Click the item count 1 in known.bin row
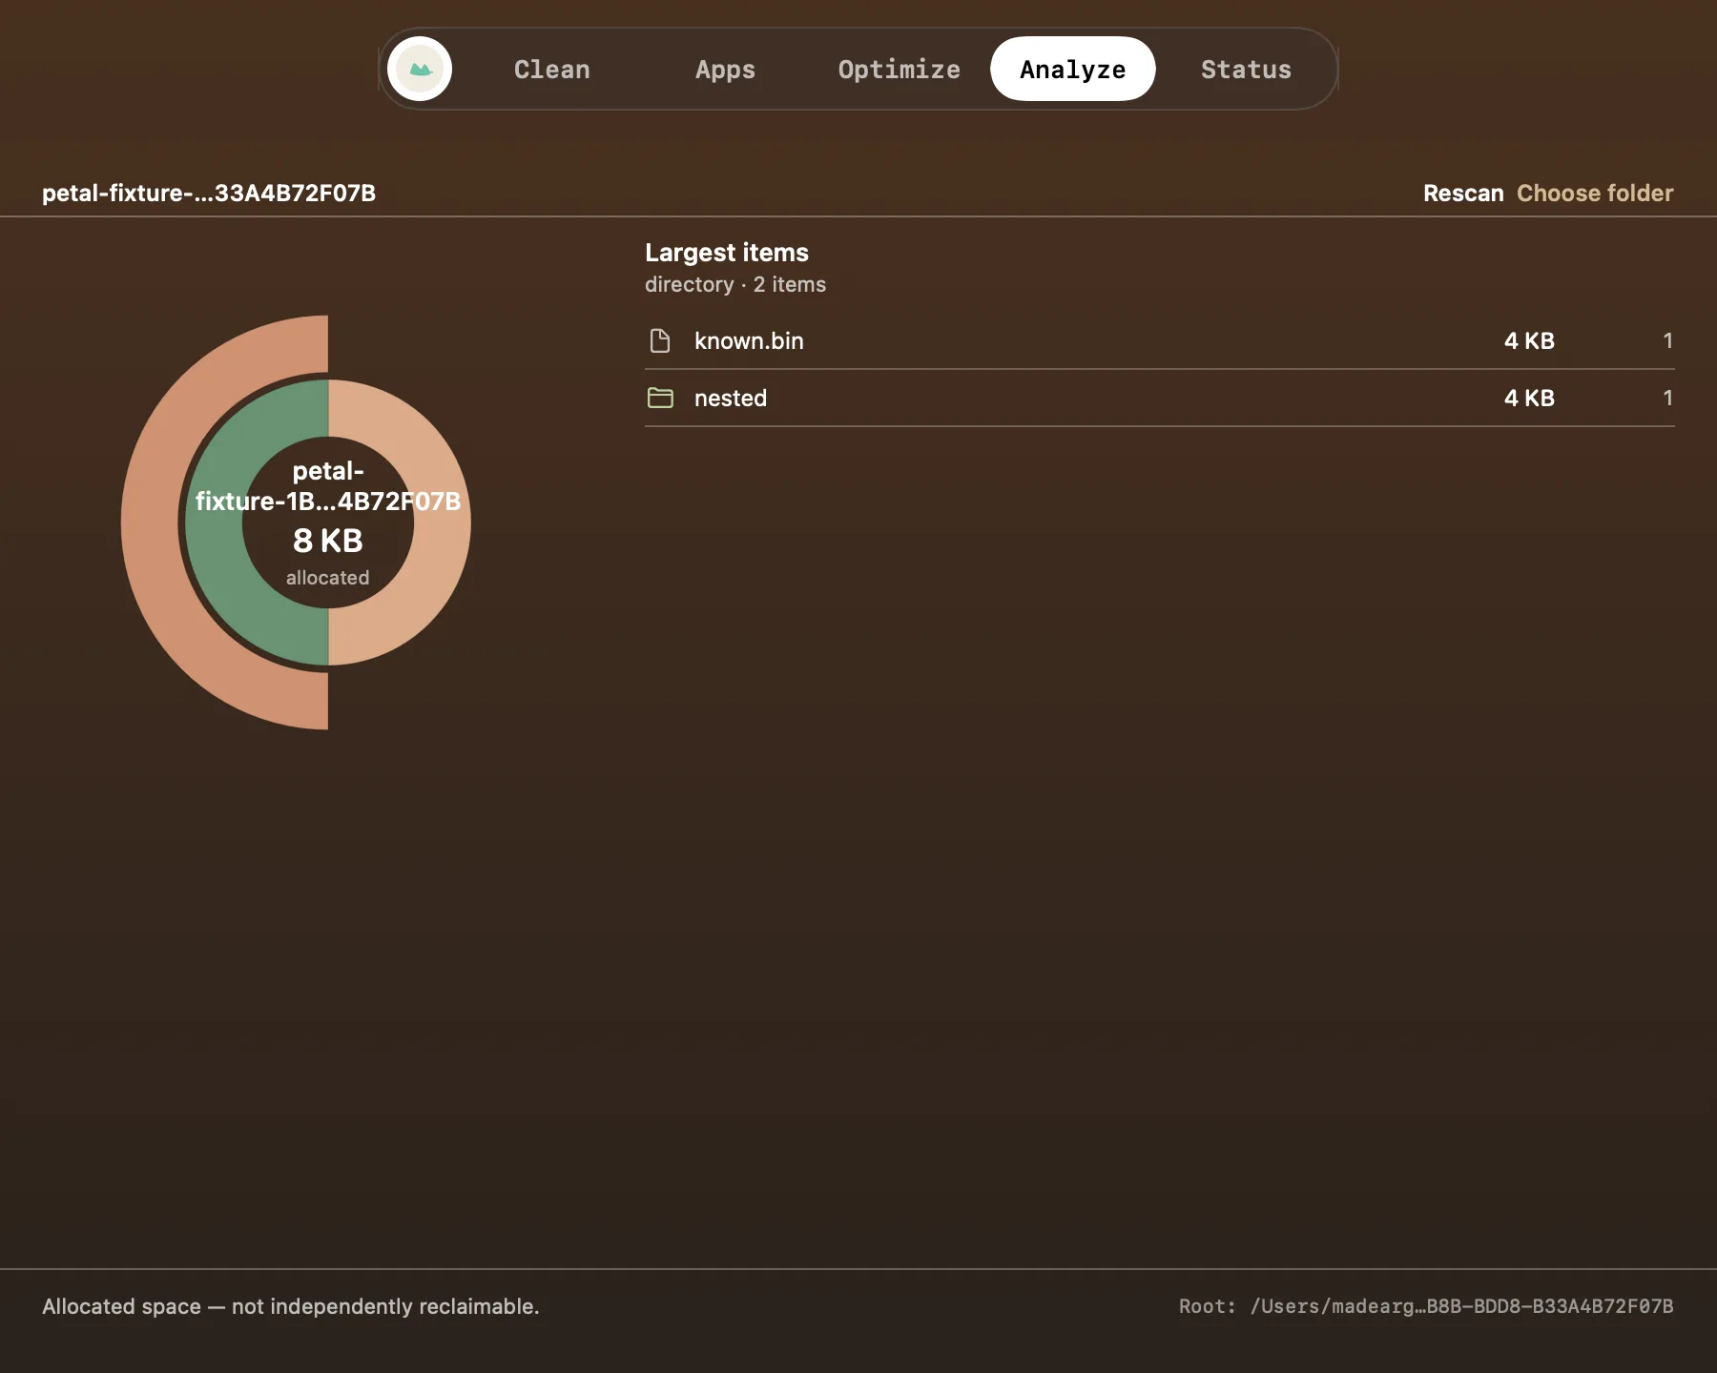 point(1667,340)
